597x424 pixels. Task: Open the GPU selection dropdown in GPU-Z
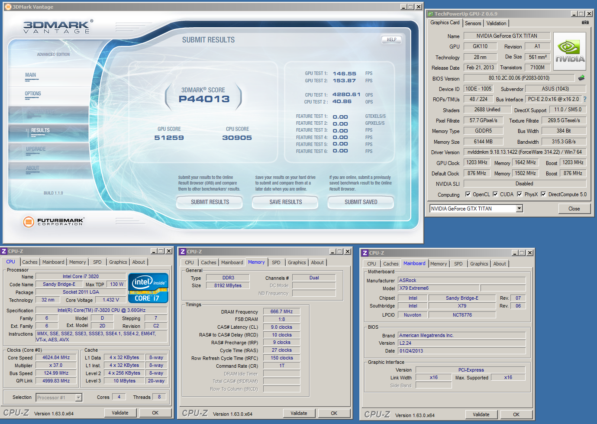[520, 209]
